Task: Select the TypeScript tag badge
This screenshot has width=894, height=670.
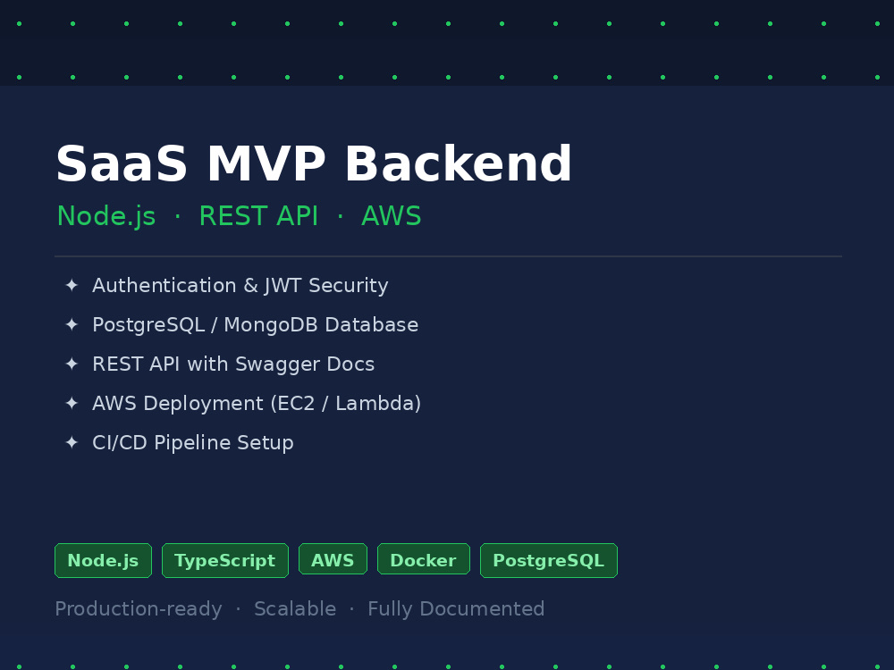Action: pyautogui.click(x=225, y=561)
